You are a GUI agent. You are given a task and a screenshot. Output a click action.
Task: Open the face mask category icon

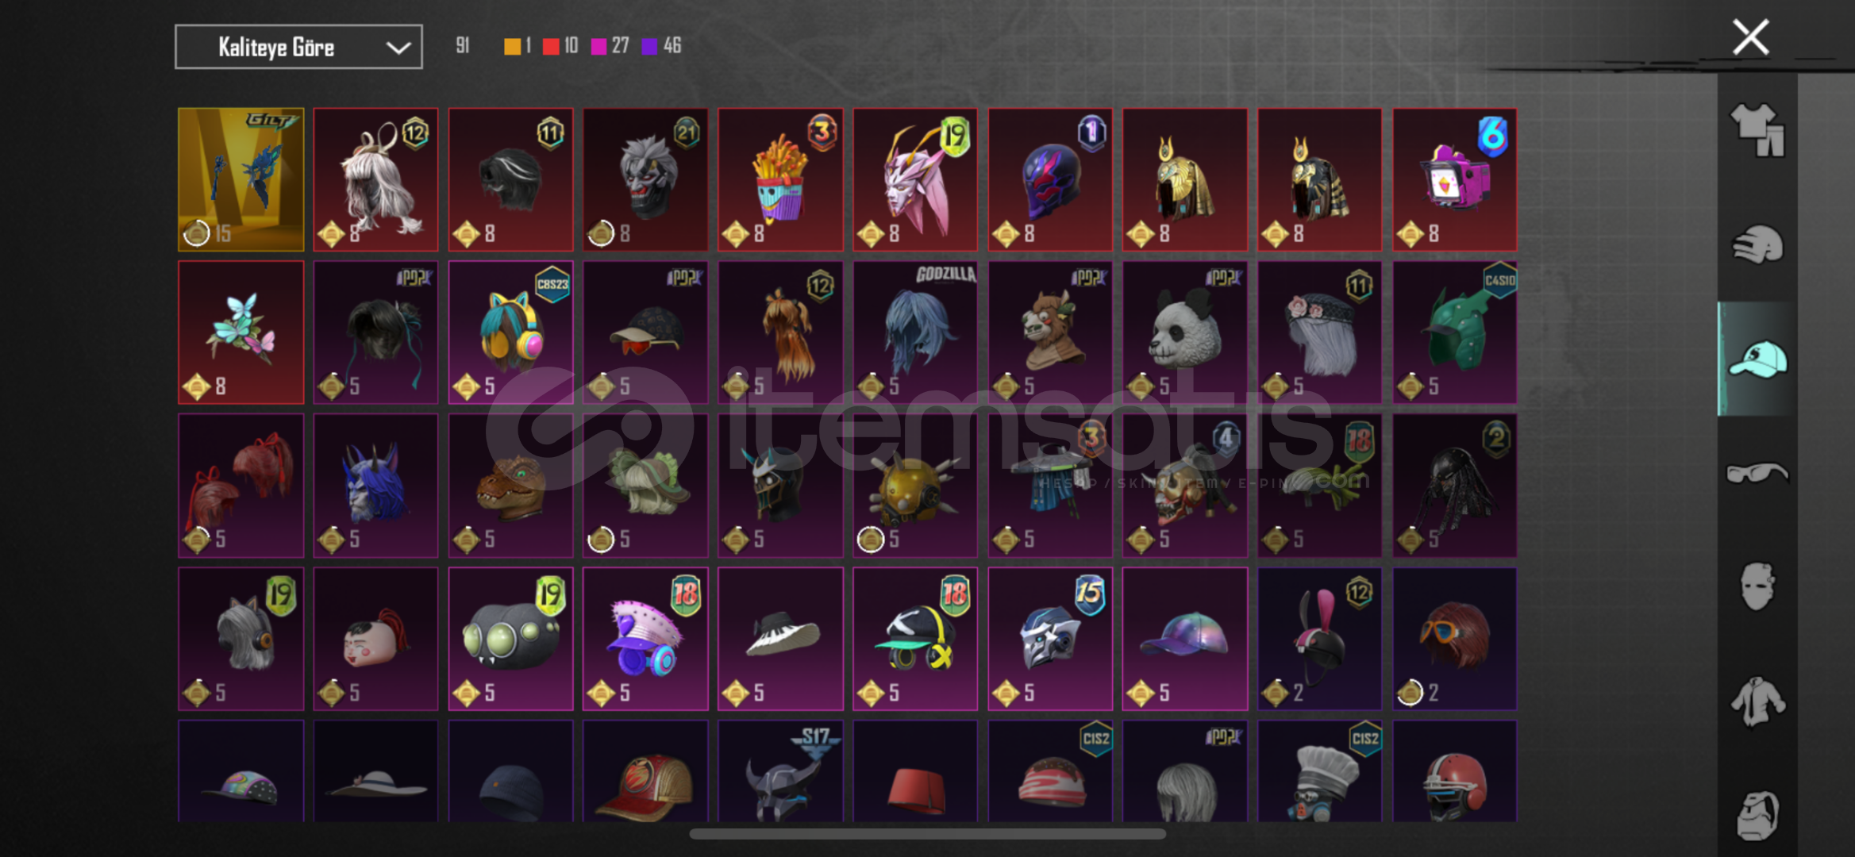point(1757,586)
